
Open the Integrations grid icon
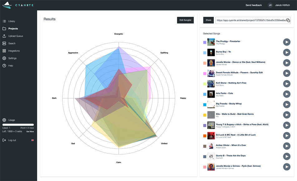click(x=4, y=51)
